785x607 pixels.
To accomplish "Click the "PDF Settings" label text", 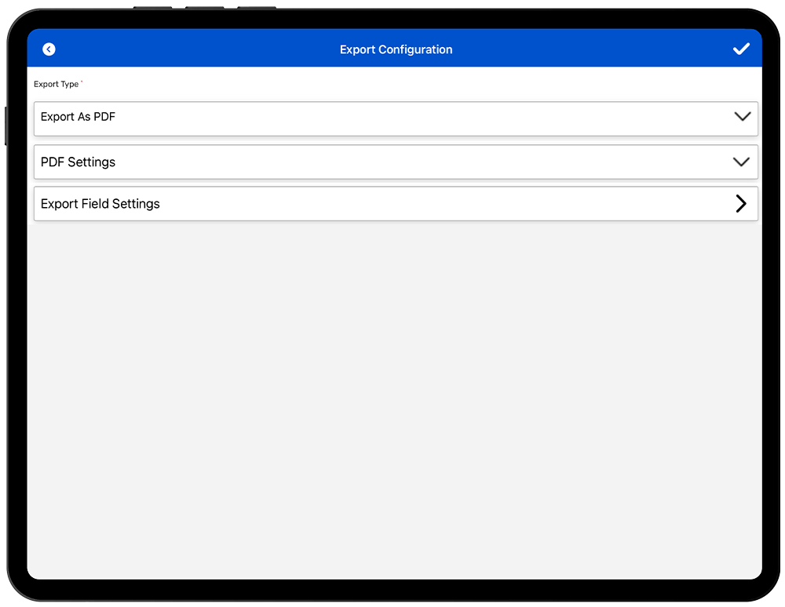I will click(x=78, y=162).
